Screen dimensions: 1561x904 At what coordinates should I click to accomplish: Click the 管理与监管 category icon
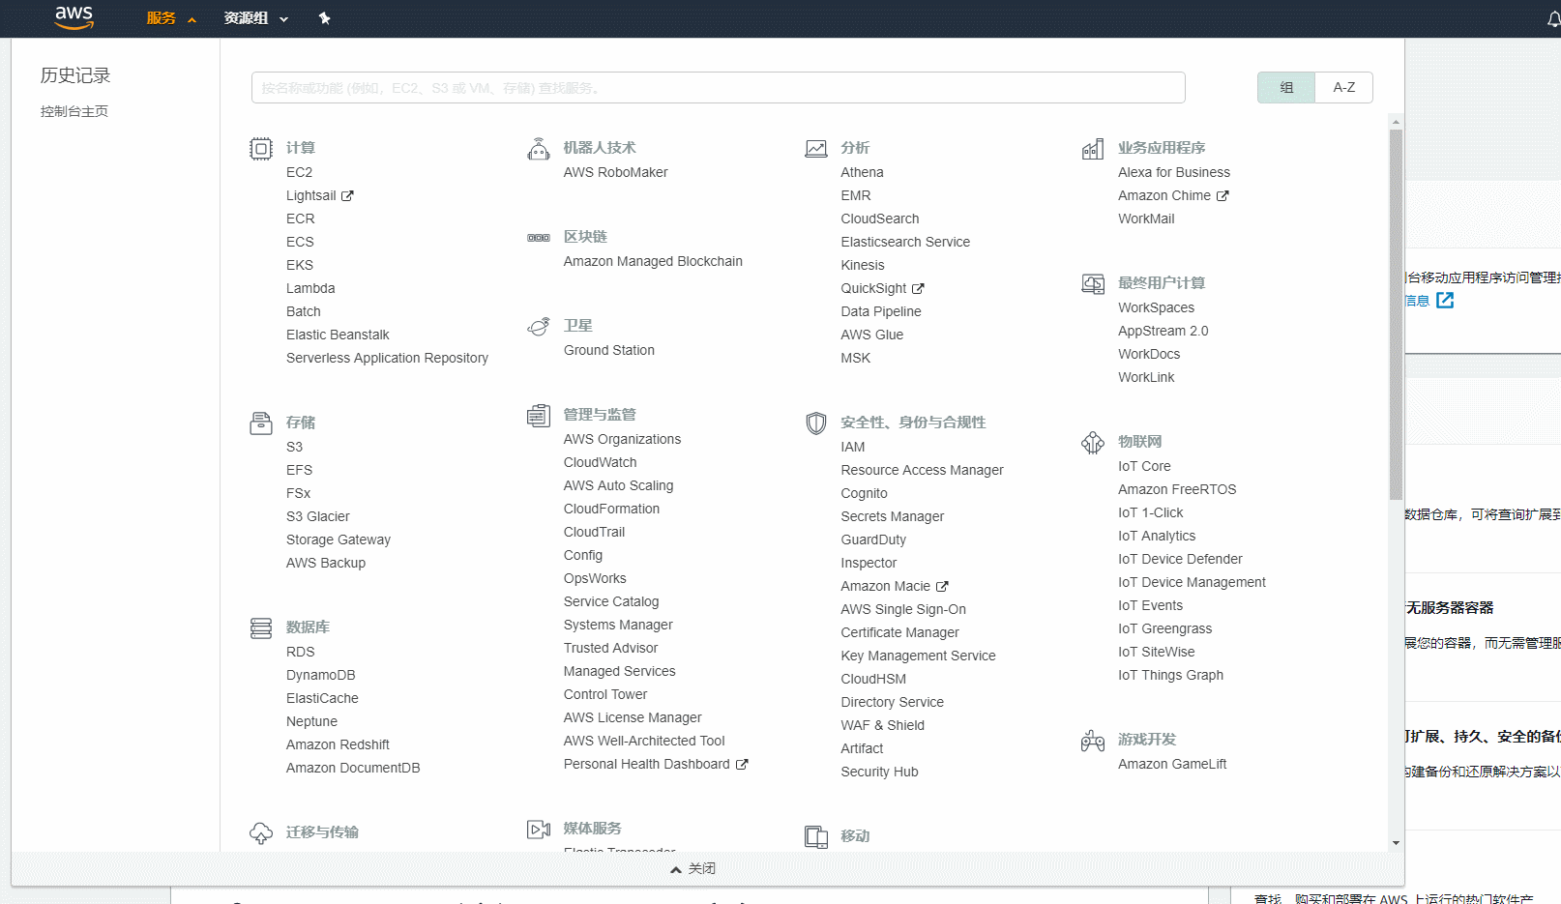point(539,416)
